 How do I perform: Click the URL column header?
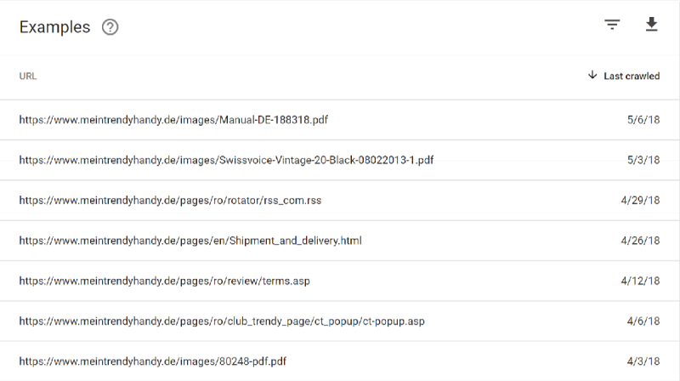coord(28,76)
